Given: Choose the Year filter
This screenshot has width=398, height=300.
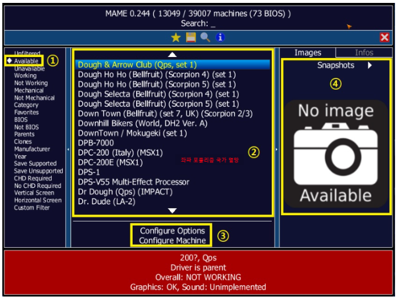Looking at the screenshot, I should coord(20,156).
